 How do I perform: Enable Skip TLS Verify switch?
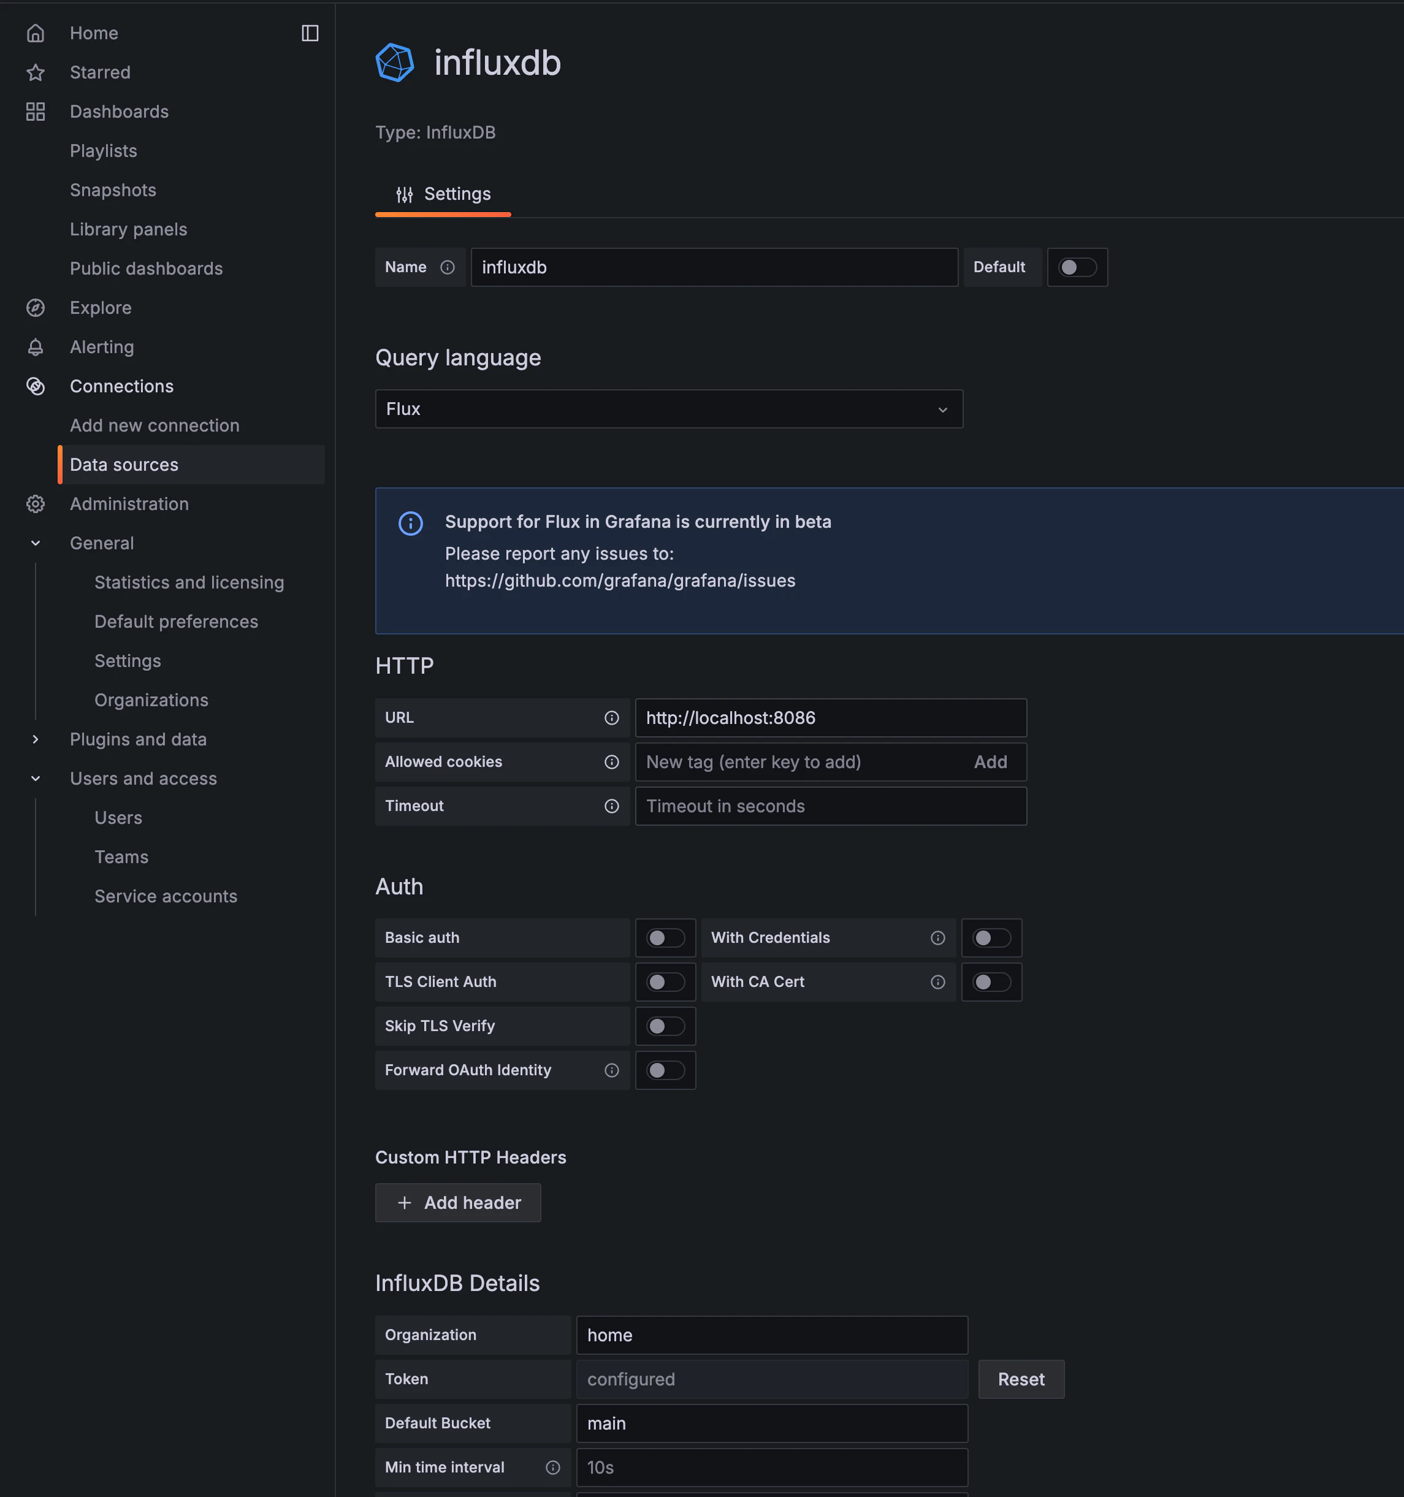(665, 1026)
